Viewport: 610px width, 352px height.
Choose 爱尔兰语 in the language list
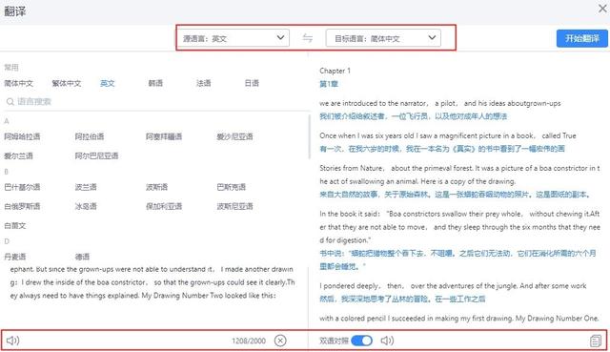(19, 156)
